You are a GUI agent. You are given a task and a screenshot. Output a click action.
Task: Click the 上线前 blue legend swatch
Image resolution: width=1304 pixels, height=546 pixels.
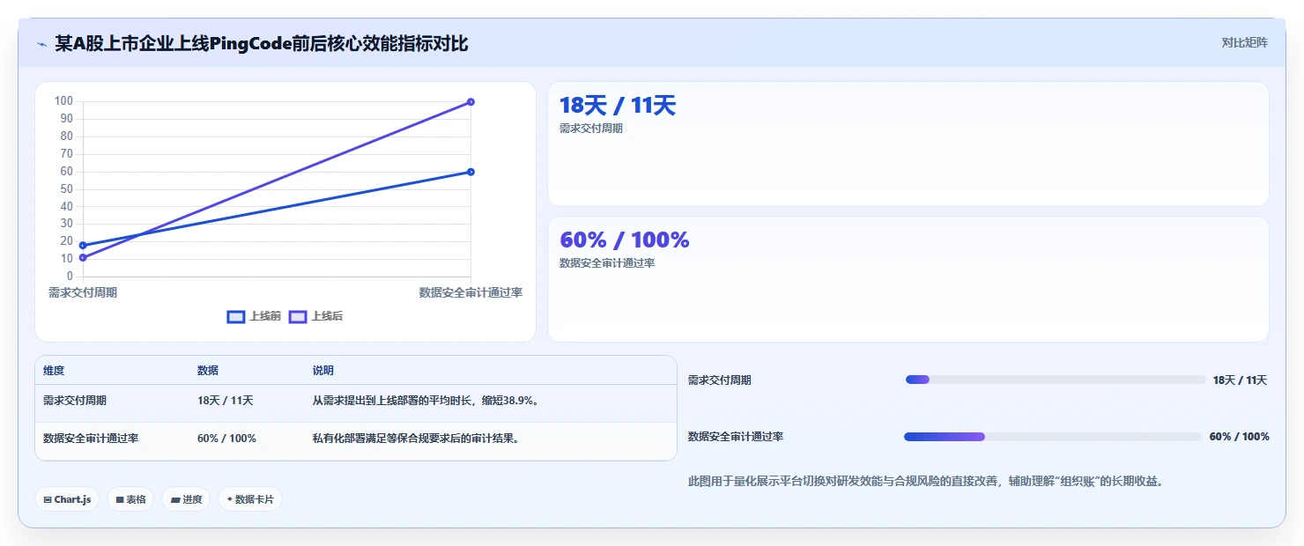pos(235,317)
